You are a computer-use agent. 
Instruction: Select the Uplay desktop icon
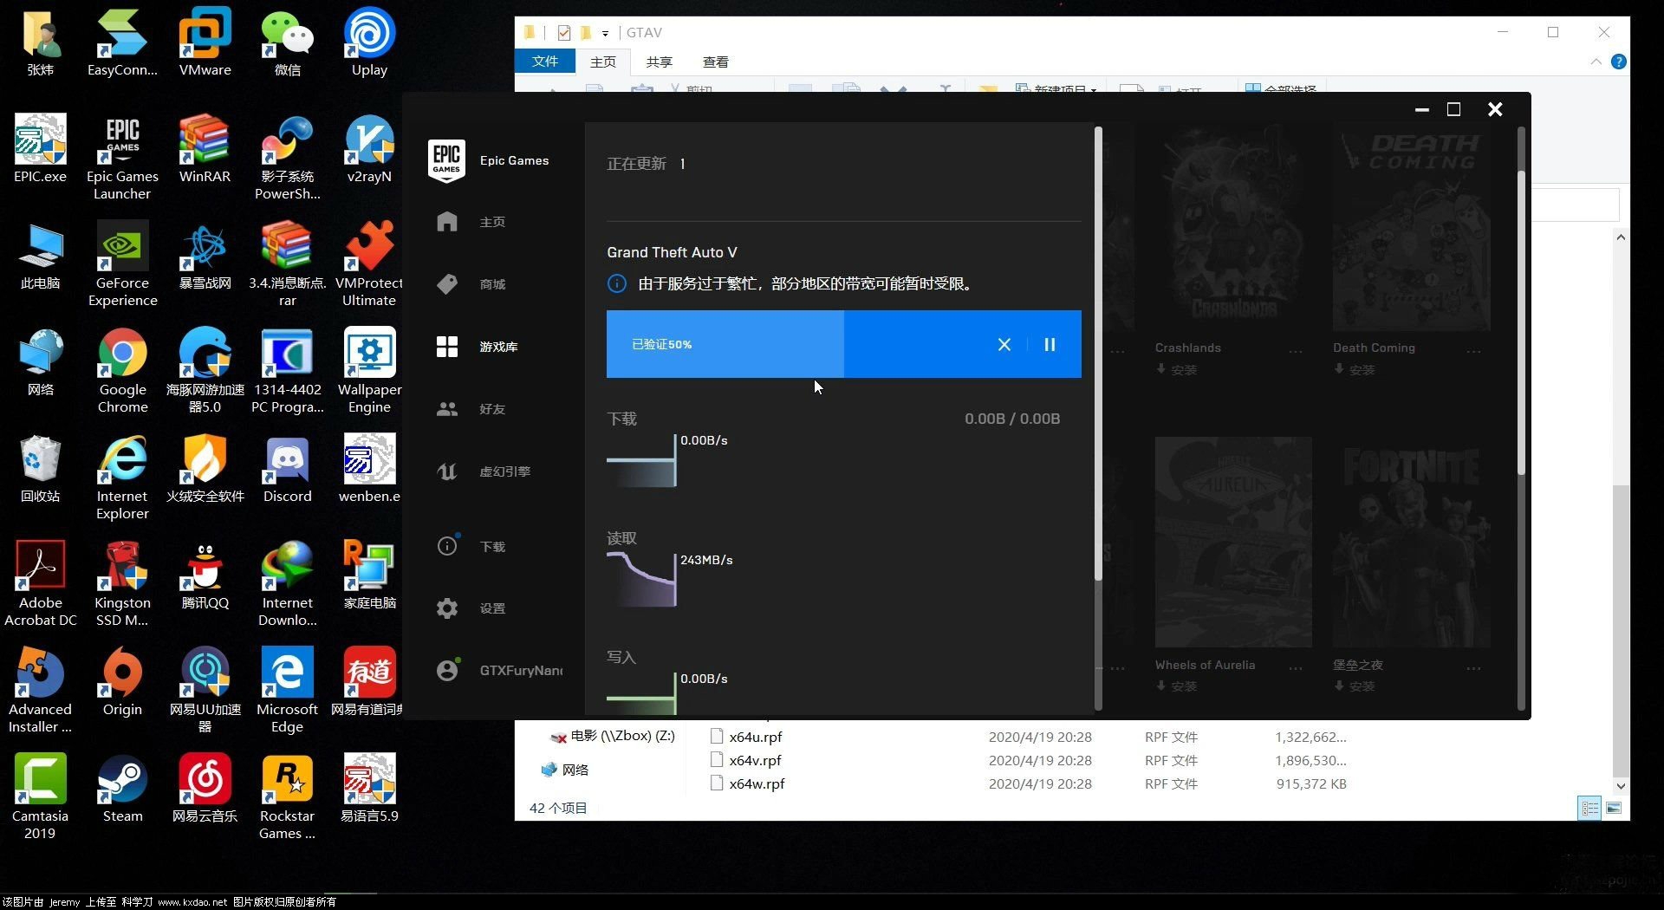tap(369, 42)
